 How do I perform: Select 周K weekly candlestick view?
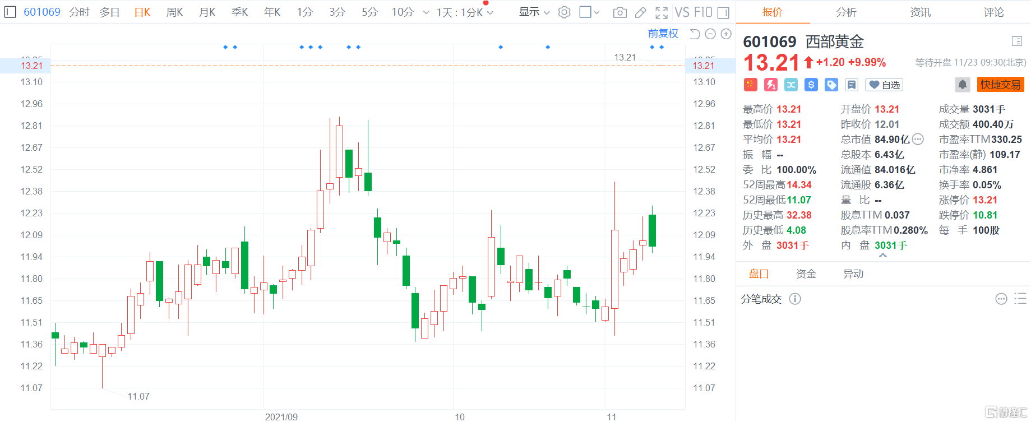pos(175,12)
